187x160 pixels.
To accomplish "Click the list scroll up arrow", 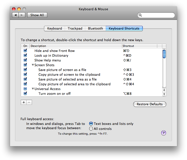I will click(164, 90).
